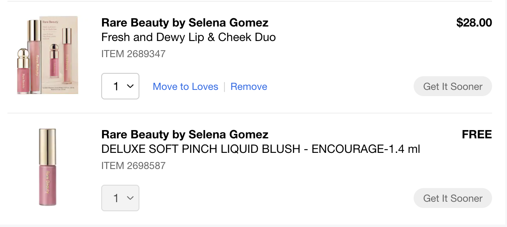Open quantity dropdown for free Liquid Blush
This screenshot has height=227, width=507.
[120, 198]
